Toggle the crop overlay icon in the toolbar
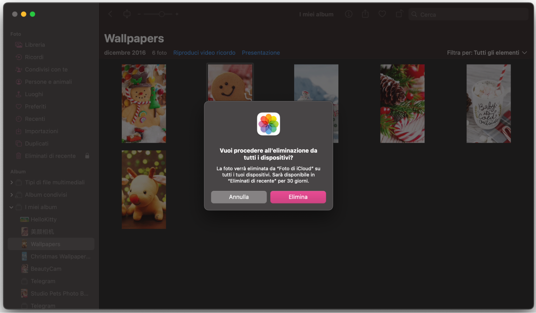 click(x=127, y=14)
